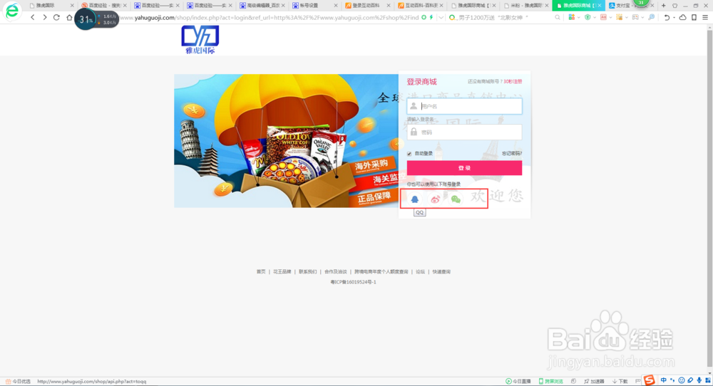Screen dimensions: 713x386
Task: Open the 联系我们 footer link
Action: coord(307,271)
